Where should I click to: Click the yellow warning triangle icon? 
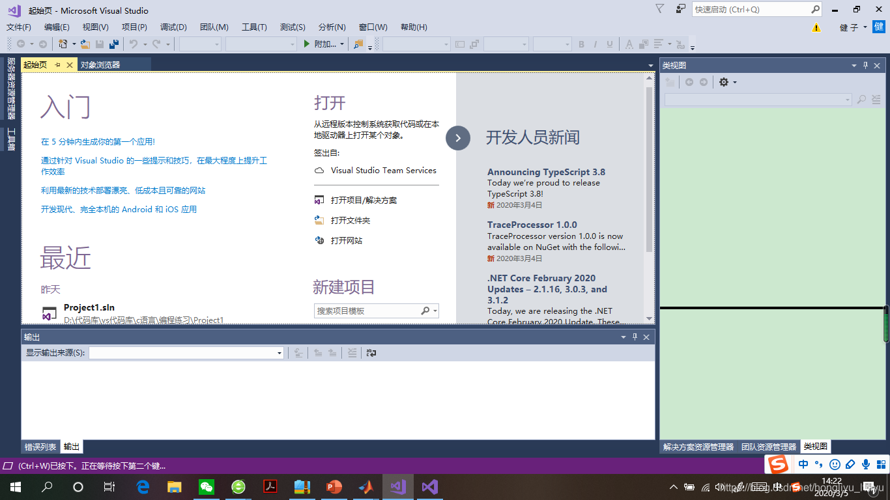816,27
